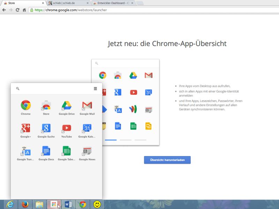Image resolution: width=279 pixels, height=209 pixels.
Task: Select the first page indicator in preview
Action: (x=111, y=140)
